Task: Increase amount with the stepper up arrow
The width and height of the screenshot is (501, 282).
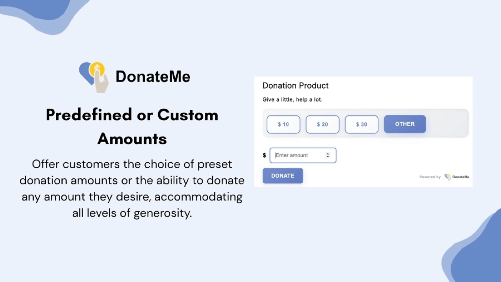Action: tap(328, 154)
